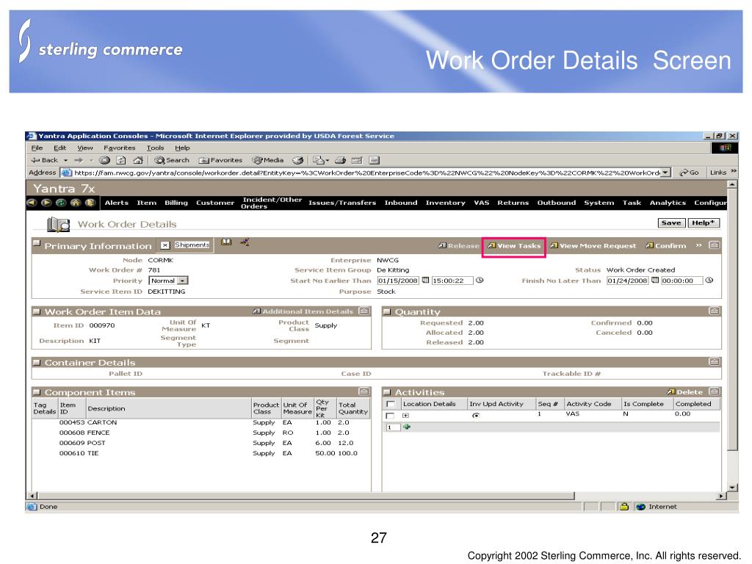Click the Yantra back navigation arrow icon
Image resolution: width=752 pixels, height=564 pixels.
(x=32, y=203)
